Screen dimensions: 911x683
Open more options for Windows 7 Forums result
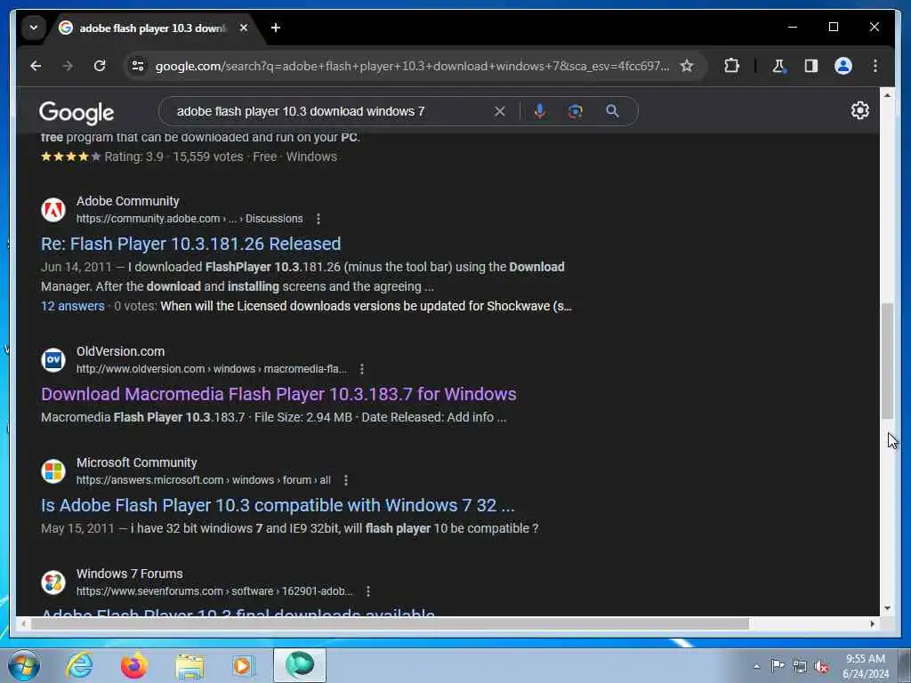pyautogui.click(x=367, y=591)
